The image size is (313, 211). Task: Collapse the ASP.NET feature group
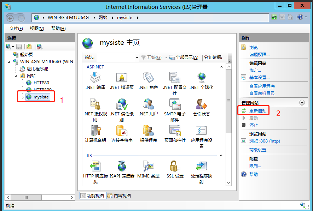pyautogui.click(x=221, y=67)
